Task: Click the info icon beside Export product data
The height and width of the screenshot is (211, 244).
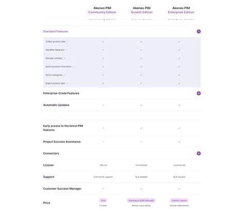Action: (67, 83)
